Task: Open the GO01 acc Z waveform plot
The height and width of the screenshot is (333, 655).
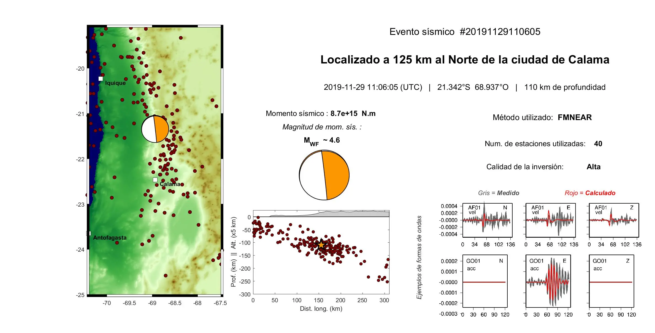Action: pos(611,281)
